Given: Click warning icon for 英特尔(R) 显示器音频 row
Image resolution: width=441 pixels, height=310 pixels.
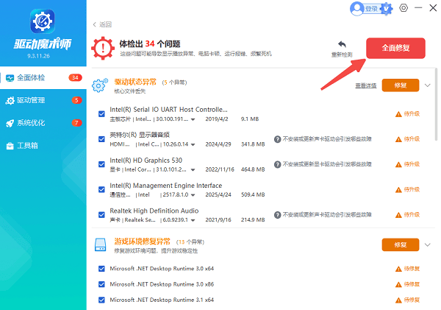Looking at the screenshot, I should (398, 139).
